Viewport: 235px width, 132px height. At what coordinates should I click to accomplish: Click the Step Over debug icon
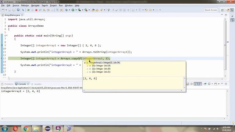tap(48, 10)
